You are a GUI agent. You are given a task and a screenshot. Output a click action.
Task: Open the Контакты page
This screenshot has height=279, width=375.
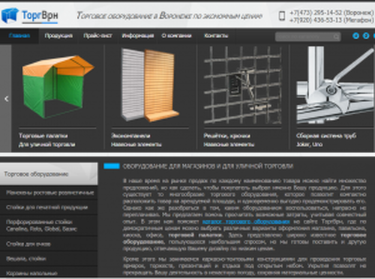coord(216,36)
